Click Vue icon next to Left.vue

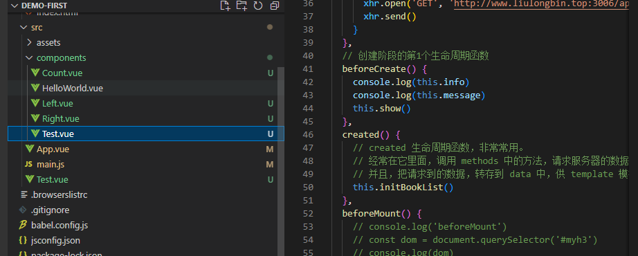35,103
